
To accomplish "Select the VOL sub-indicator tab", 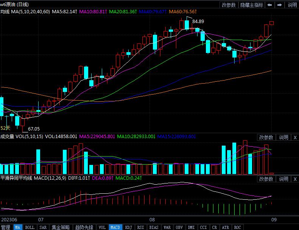I will point(102,227).
